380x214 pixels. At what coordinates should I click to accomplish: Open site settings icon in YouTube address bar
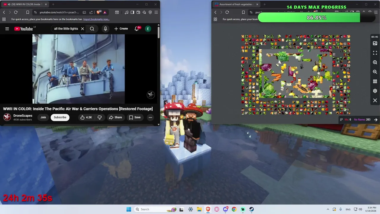click(35, 12)
